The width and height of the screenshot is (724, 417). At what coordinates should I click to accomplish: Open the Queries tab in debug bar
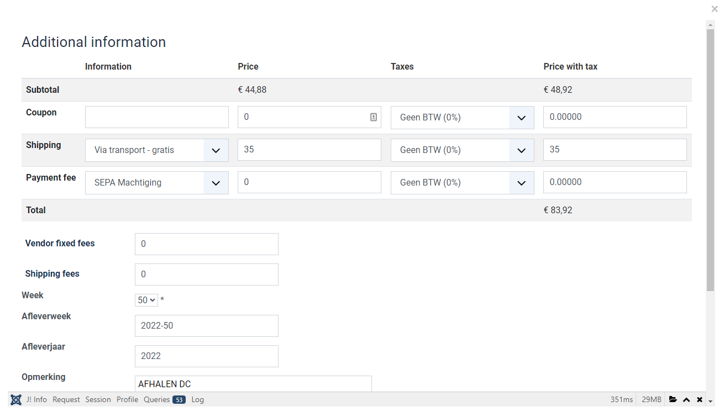pyautogui.click(x=164, y=399)
